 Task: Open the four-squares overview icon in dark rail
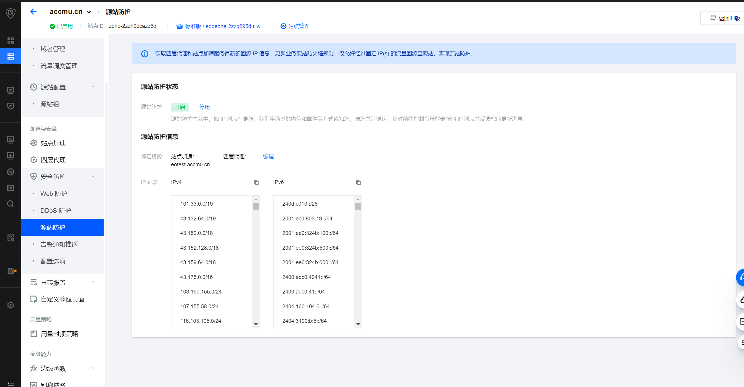pos(11,40)
